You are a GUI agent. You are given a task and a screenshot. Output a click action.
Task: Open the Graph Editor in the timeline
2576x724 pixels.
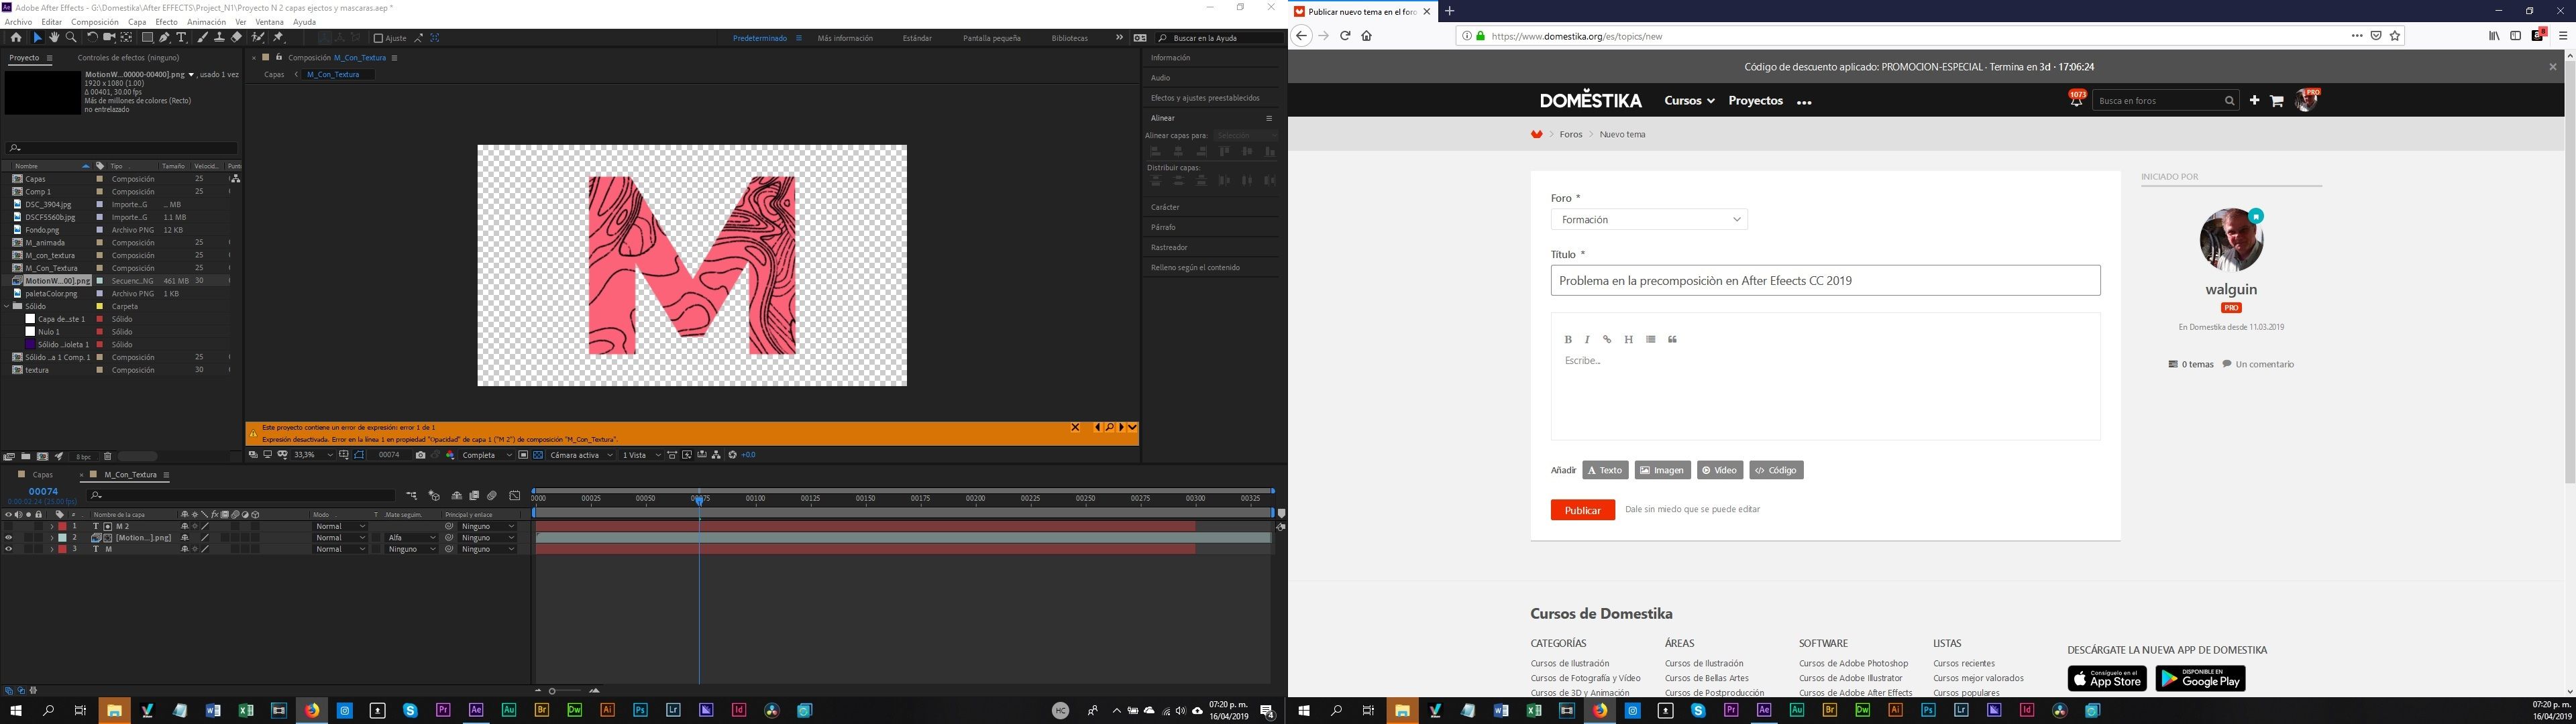coord(515,495)
